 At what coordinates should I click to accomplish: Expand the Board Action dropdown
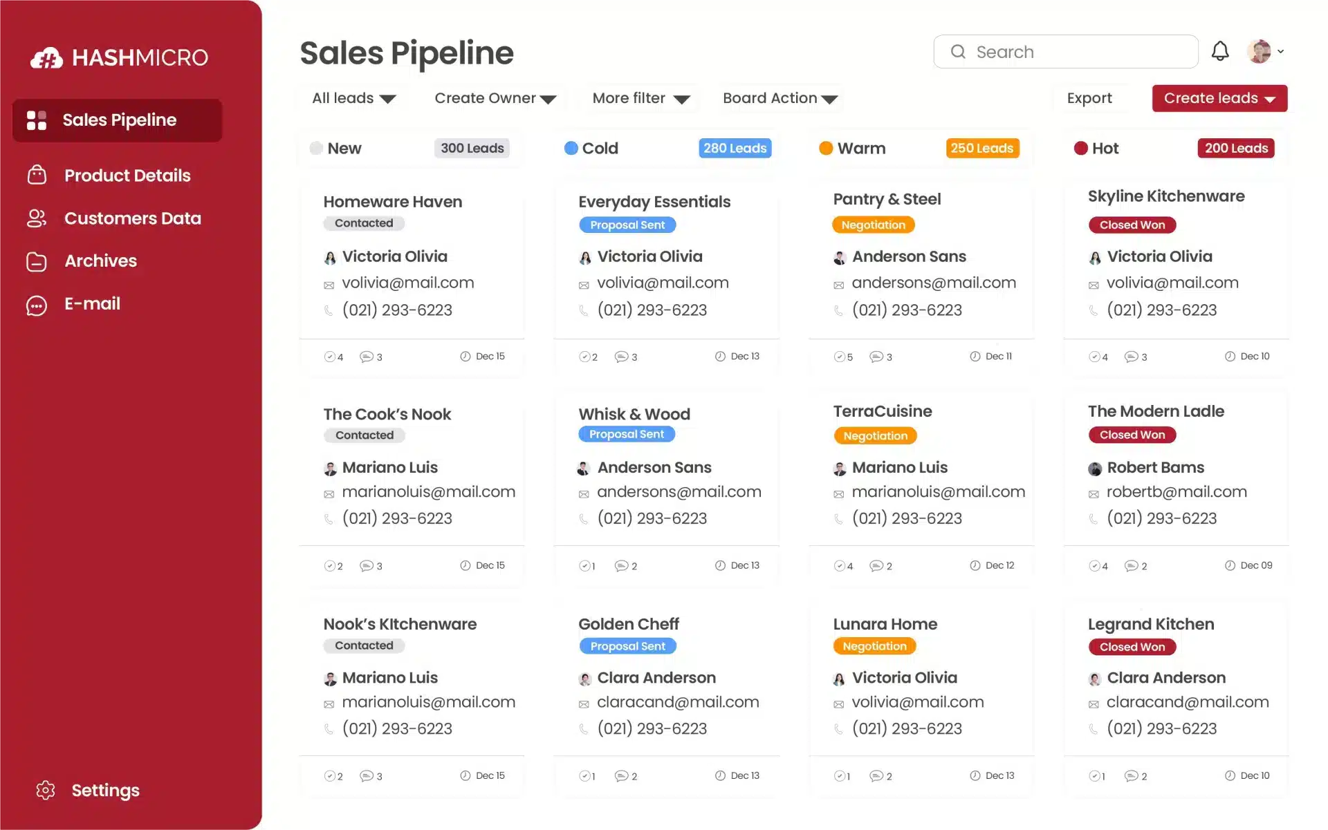click(780, 98)
